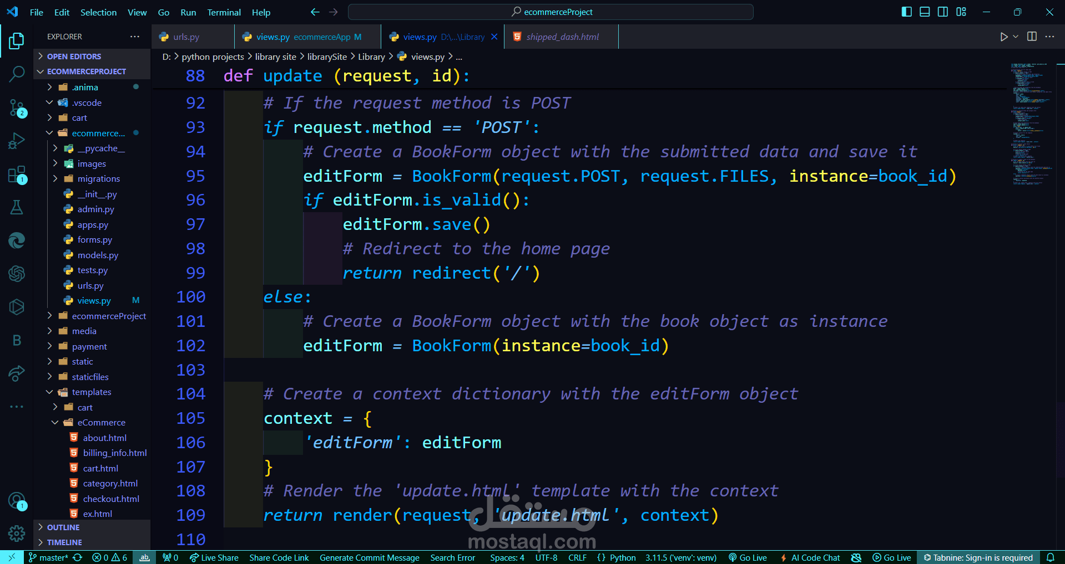The height and width of the screenshot is (564, 1065).
Task: Open the Accounts icon
Action: [x=17, y=501]
